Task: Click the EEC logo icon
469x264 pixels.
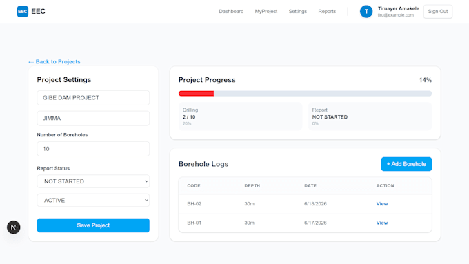Action: tap(23, 11)
